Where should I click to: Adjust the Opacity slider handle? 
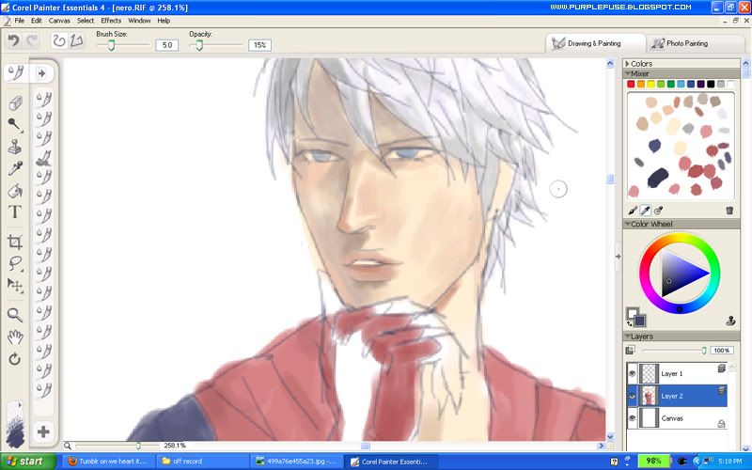pos(199,45)
